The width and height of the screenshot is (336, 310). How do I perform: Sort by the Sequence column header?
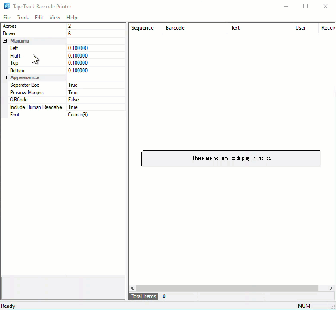(x=146, y=28)
